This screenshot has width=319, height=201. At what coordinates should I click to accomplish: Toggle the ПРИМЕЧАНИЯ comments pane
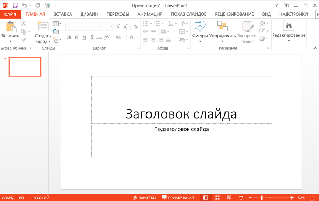click(x=178, y=198)
